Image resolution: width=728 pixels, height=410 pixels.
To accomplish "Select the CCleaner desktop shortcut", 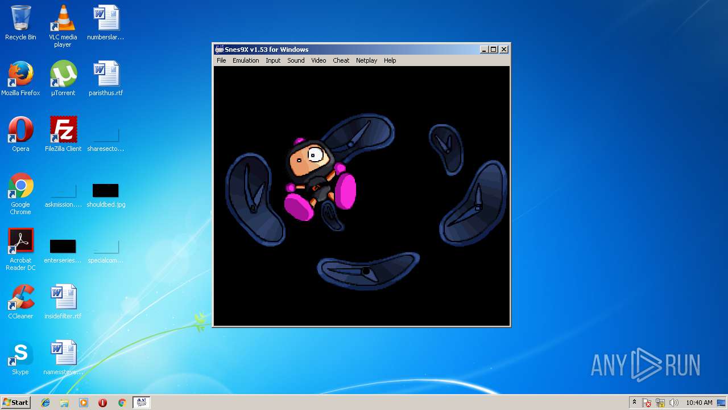I will 20,302.
